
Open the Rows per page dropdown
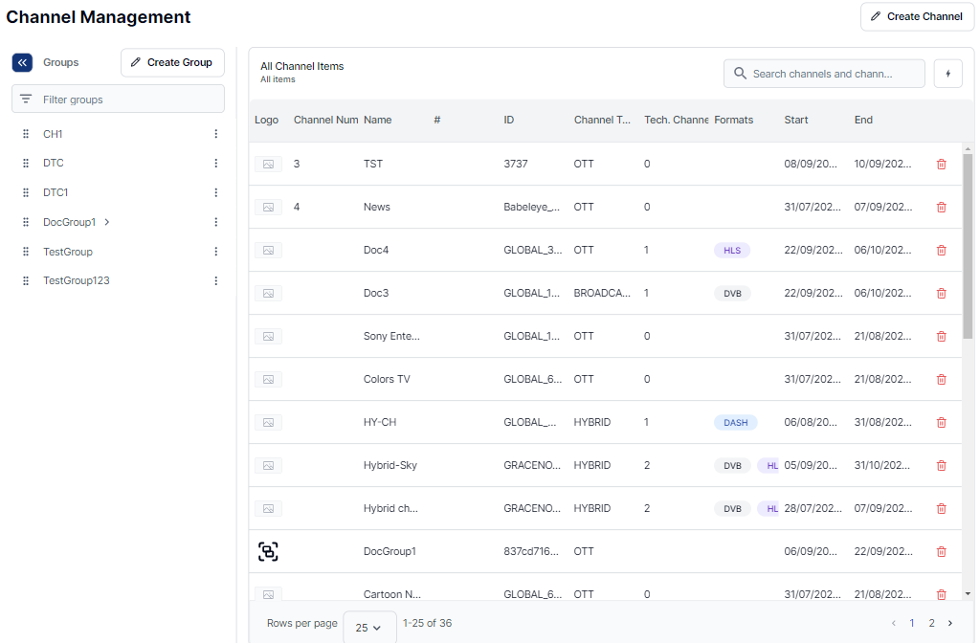point(369,628)
